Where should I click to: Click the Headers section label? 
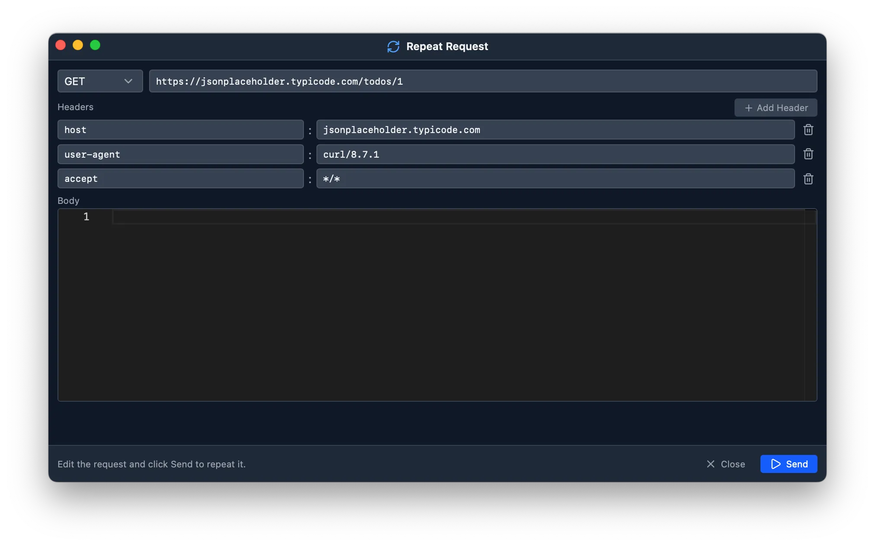[x=75, y=107]
